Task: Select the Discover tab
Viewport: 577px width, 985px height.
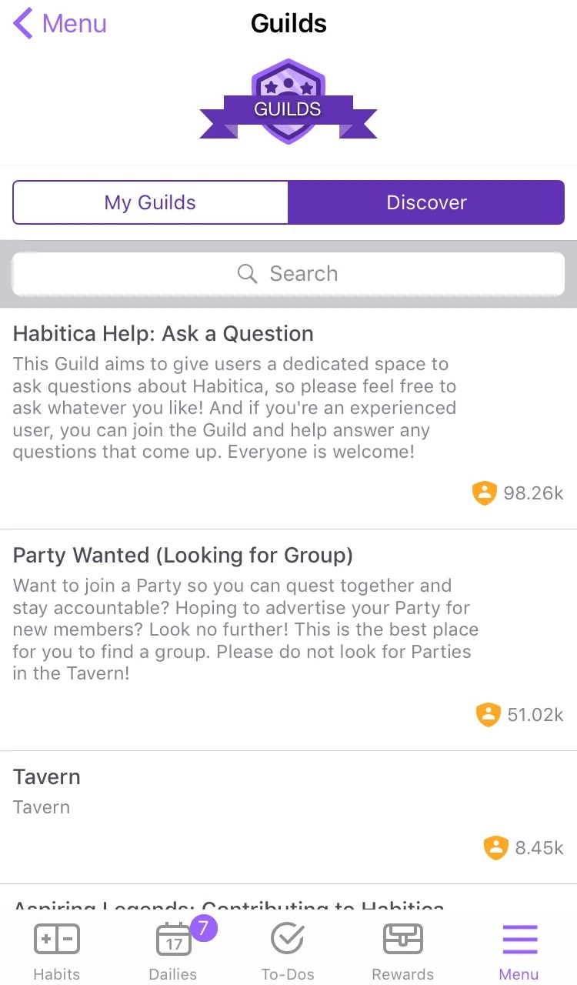Action: (x=426, y=202)
